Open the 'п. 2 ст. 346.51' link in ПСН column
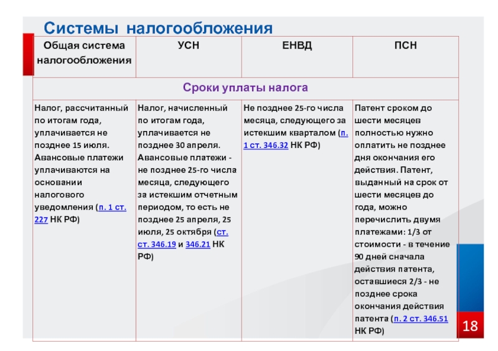This screenshot has width=498, height=351. [x=421, y=319]
